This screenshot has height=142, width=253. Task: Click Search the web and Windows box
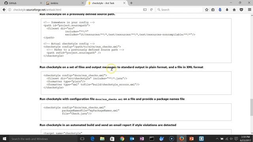pyautogui.click(x=43, y=138)
